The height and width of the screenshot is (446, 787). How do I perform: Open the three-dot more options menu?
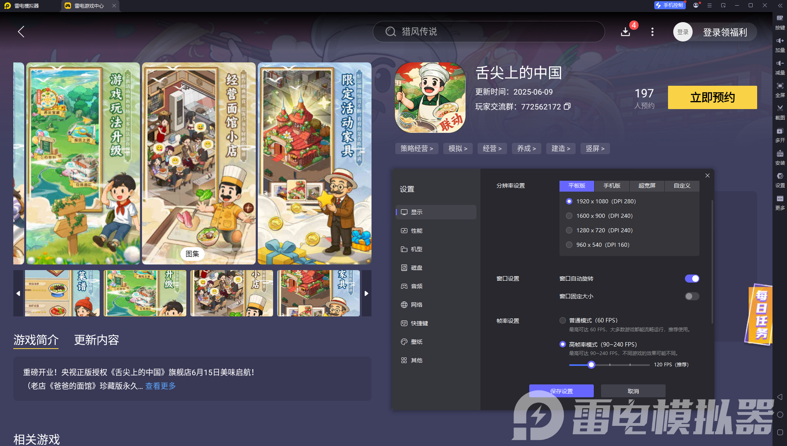[652, 32]
